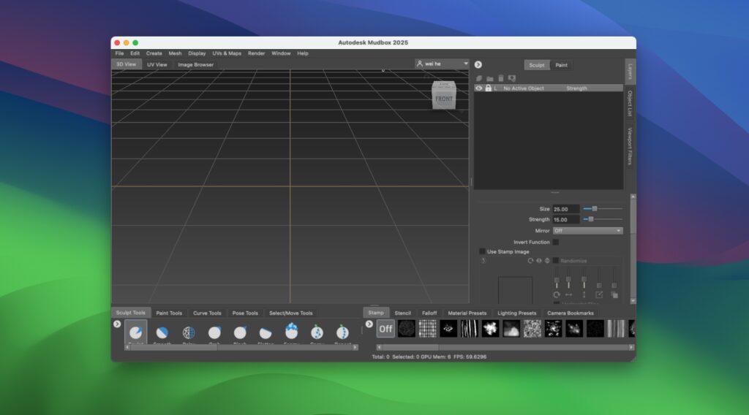Switch to the UV View tab
This screenshot has height=415, width=749.
(157, 64)
